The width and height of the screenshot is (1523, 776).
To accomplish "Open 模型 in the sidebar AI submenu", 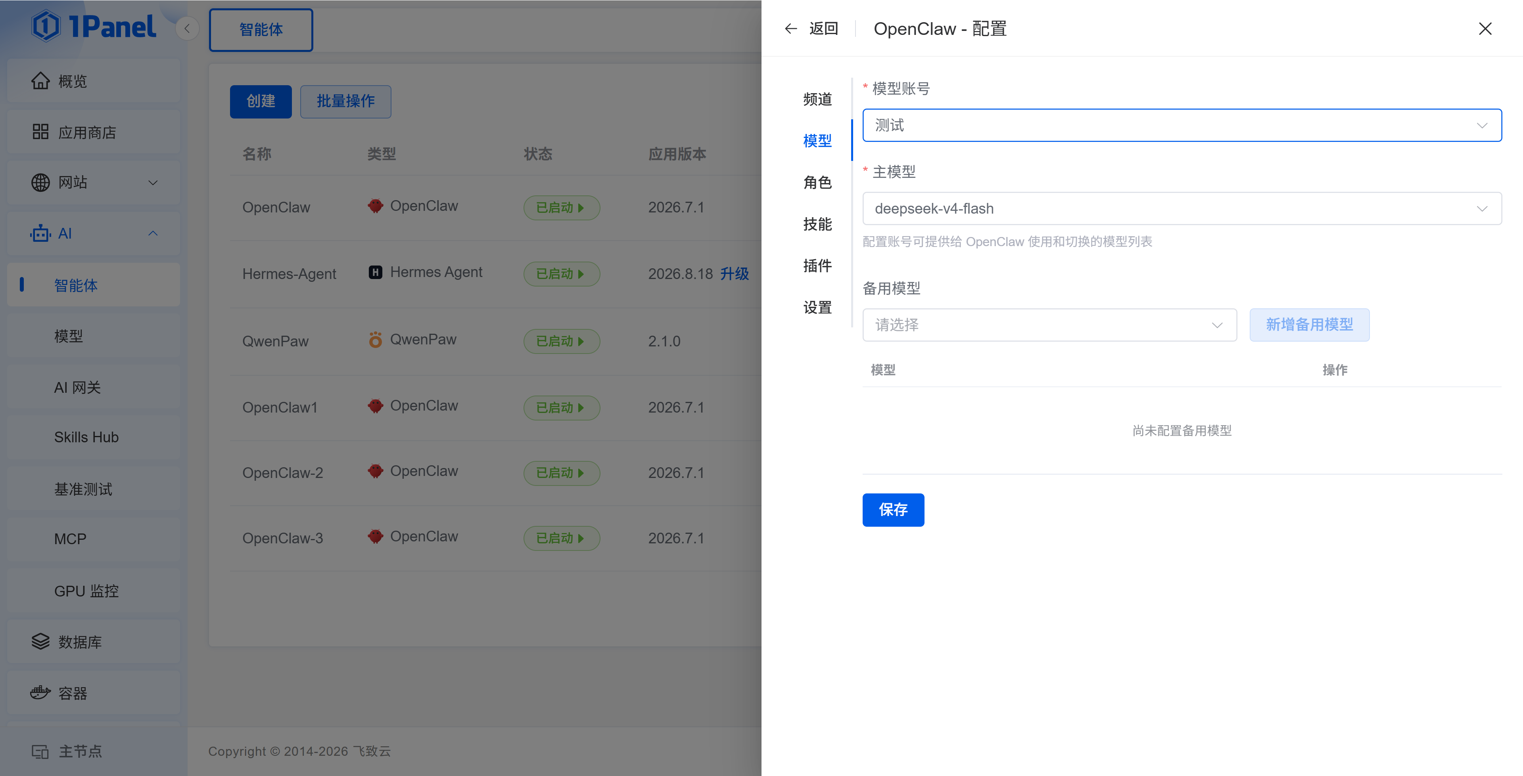I will tap(94, 336).
